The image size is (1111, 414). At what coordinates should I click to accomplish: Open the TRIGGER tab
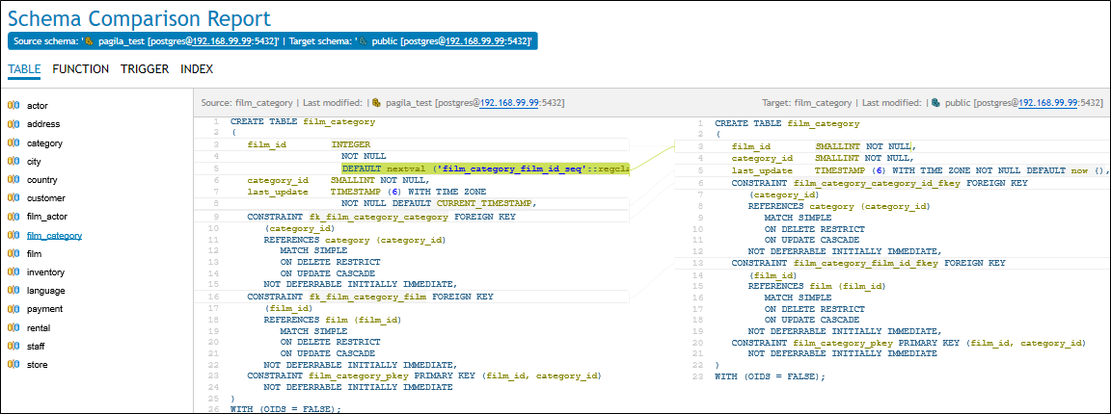click(145, 69)
